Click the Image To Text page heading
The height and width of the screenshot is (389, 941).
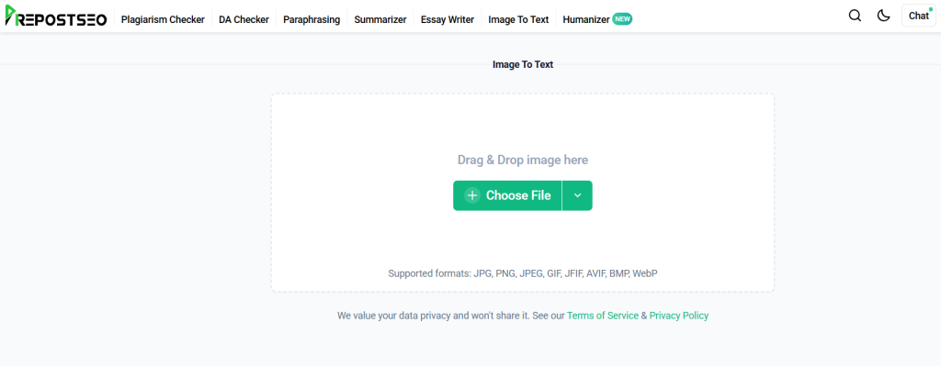[x=523, y=65]
